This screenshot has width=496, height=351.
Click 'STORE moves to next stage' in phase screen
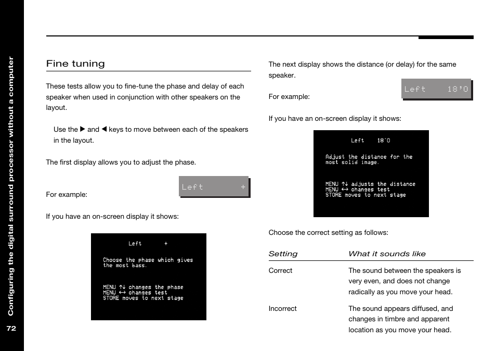[x=143, y=298]
